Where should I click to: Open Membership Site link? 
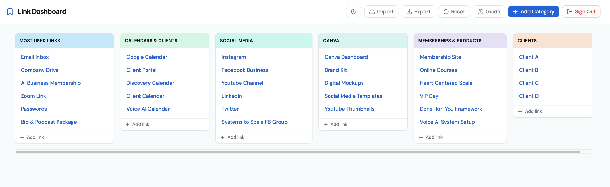(440, 57)
